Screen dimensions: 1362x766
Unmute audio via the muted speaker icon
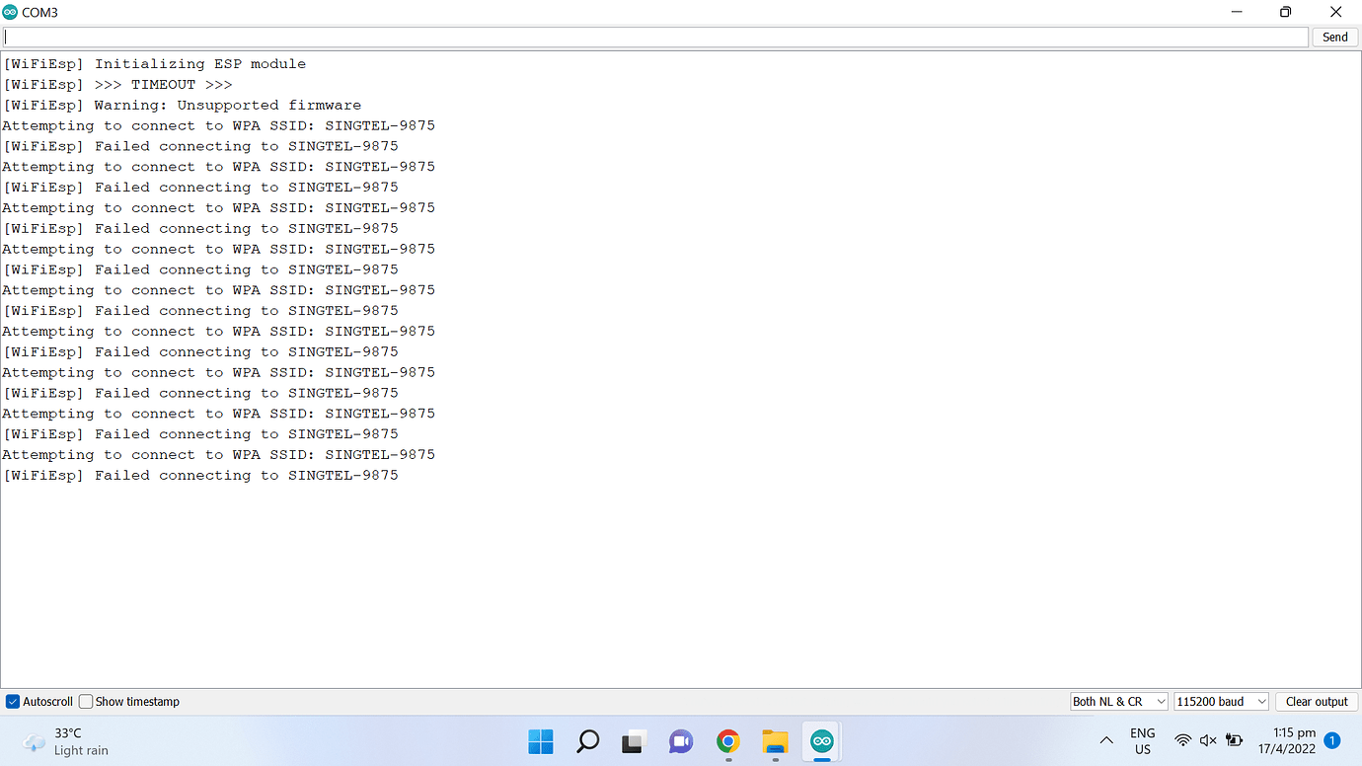1208,740
